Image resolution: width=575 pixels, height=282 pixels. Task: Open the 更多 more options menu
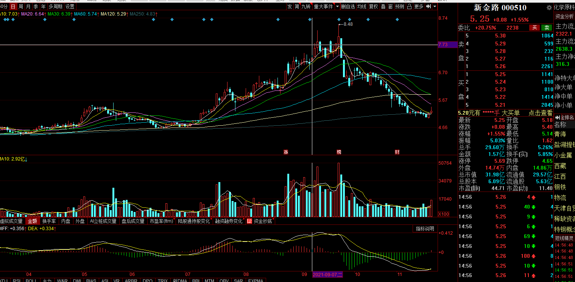click(419, 6)
